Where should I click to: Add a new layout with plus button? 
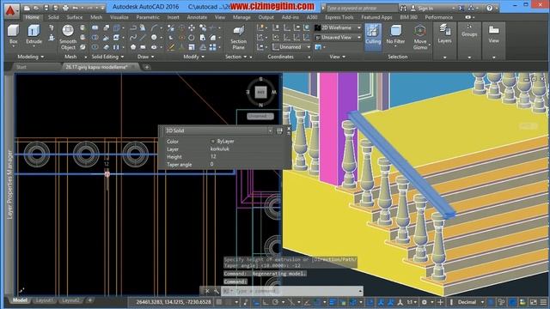89,300
